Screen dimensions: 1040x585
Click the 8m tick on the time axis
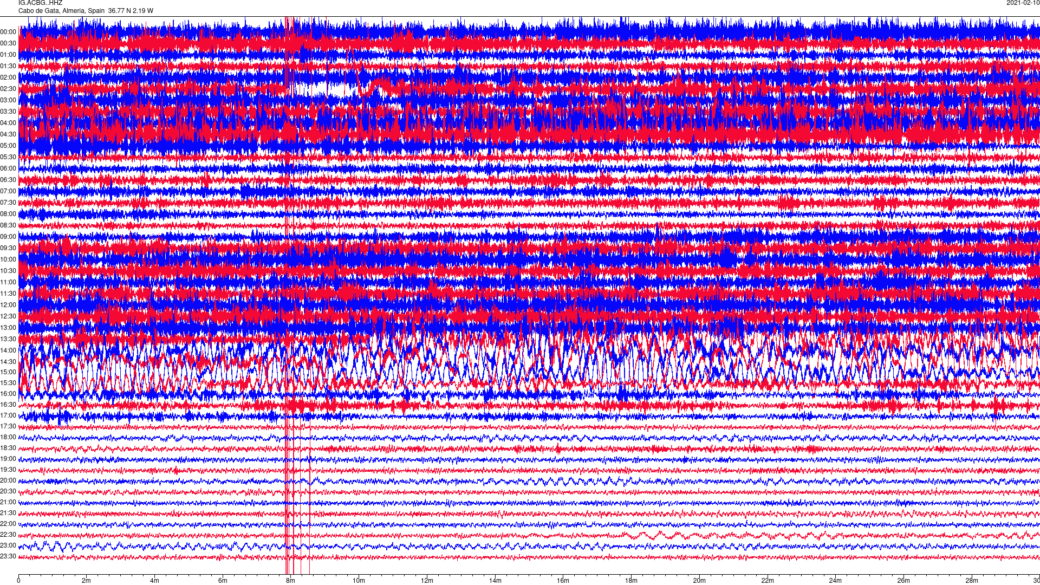coord(291,581)
